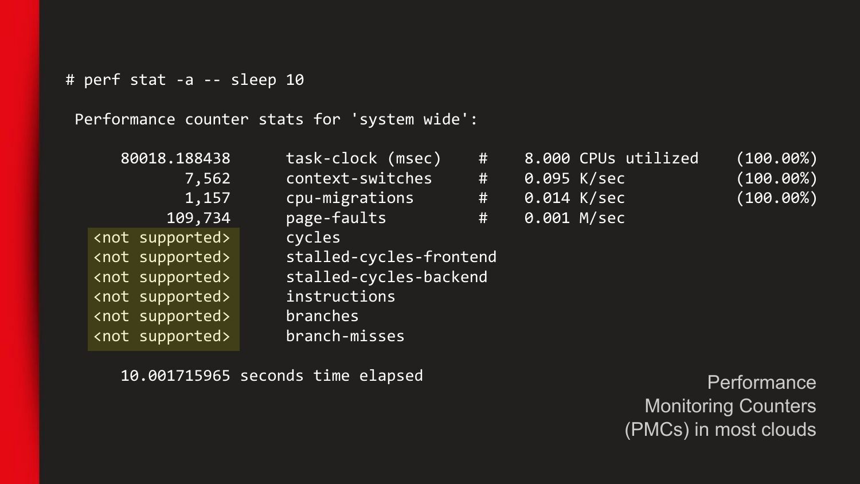Click the page-faults count 109,734

pyautogui.click(x=198, y=218)
